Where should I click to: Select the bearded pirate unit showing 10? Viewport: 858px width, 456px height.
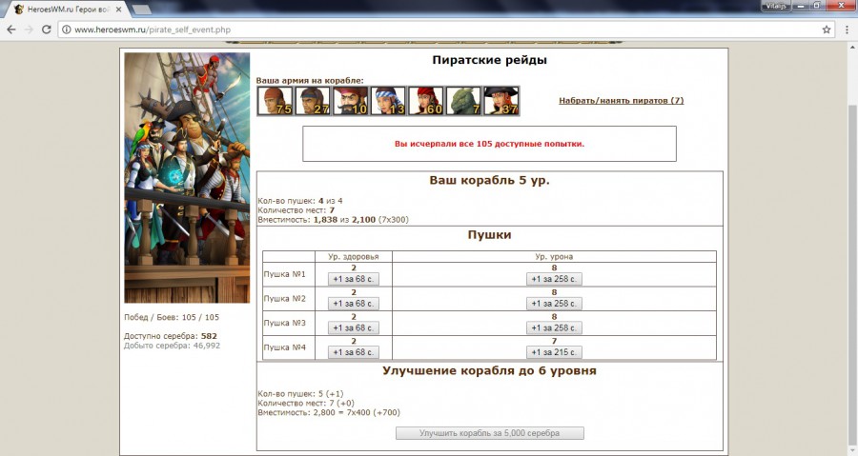(x=351, y=101)
